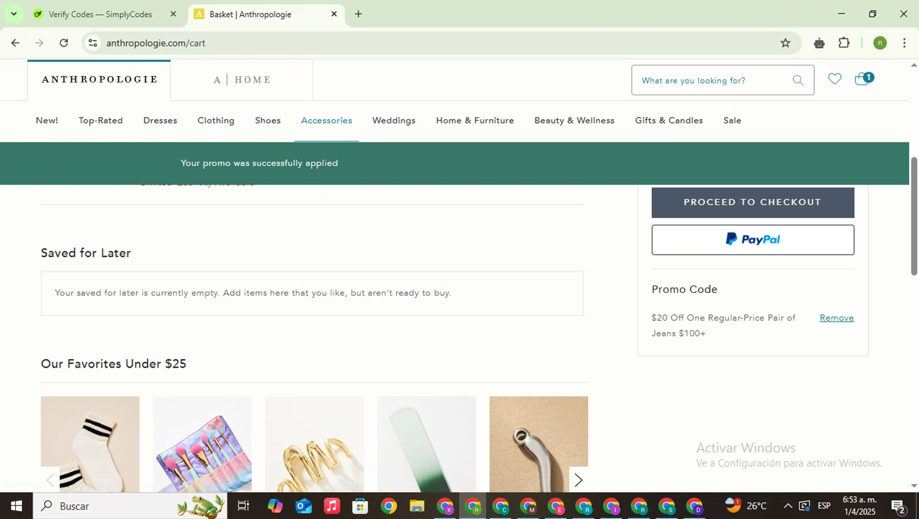919x519 pixels.
Task: Click the ESP language indicator
Action: tap(824, 506)
